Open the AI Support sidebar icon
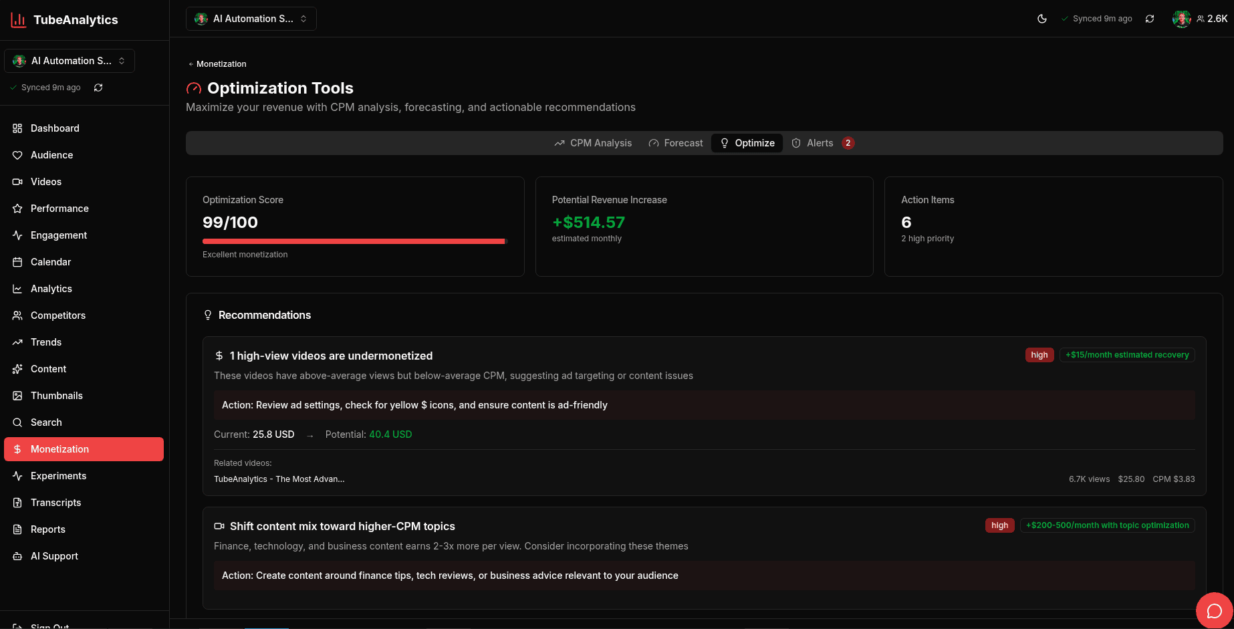 pos(18,555)
